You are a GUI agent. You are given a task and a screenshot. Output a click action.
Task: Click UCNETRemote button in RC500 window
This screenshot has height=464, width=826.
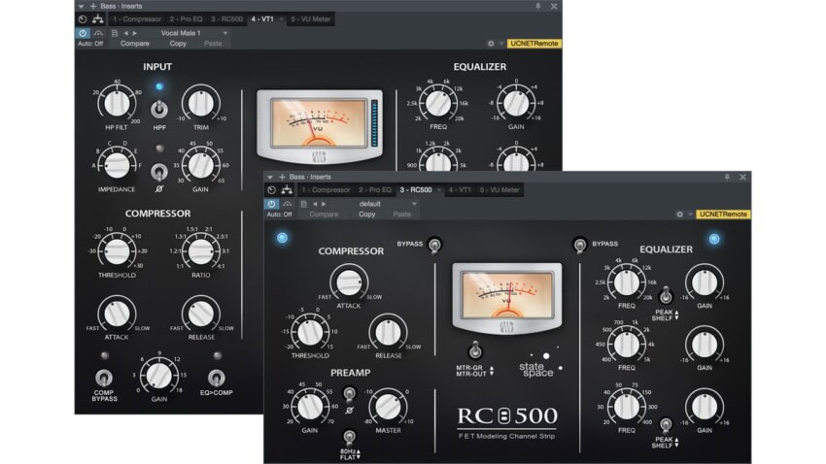[723, 215]
